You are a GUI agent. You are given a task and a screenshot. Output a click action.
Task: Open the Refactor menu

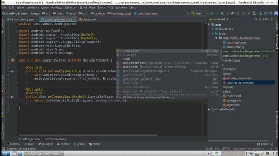[71, 7]
